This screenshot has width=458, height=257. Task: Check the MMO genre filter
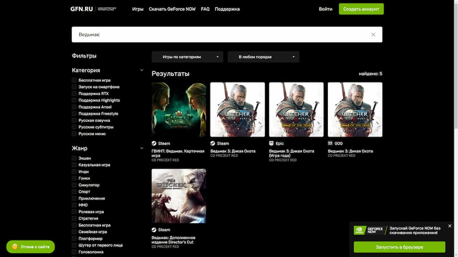pyautogui.click(x=74, y=205)
